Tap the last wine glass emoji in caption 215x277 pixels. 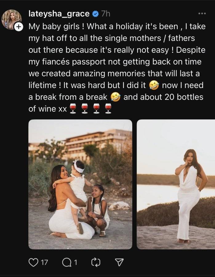(108, 108)
